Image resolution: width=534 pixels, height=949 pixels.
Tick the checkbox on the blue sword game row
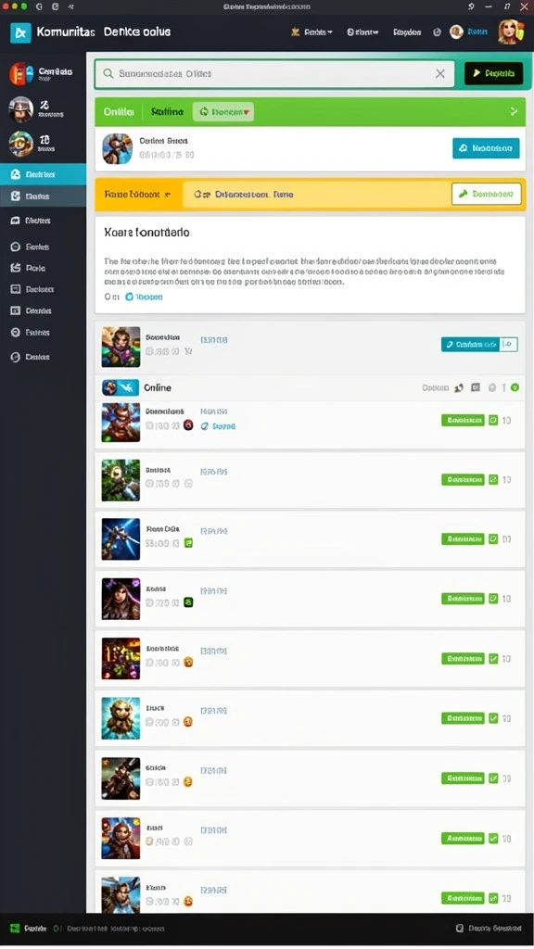[x=493, y=538]
